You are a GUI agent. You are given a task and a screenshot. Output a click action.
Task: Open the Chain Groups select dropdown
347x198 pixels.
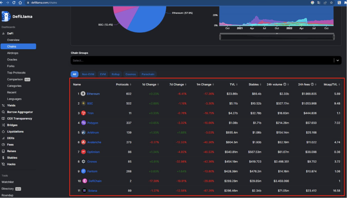[206, 60]
